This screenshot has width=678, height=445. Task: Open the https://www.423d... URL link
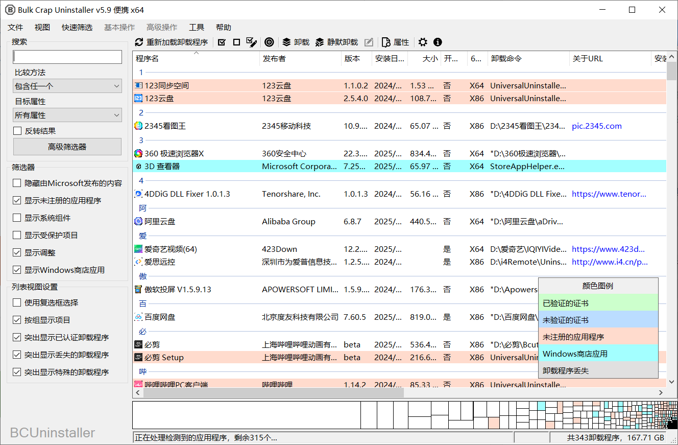(608, 249)
